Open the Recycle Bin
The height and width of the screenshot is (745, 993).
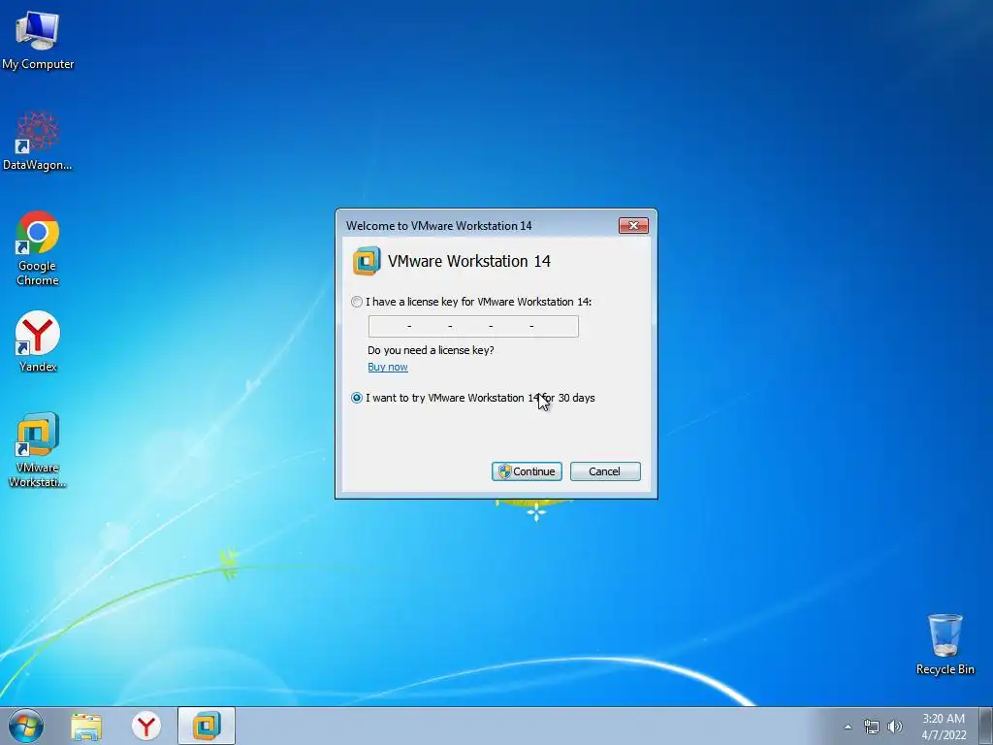point(945,644)
